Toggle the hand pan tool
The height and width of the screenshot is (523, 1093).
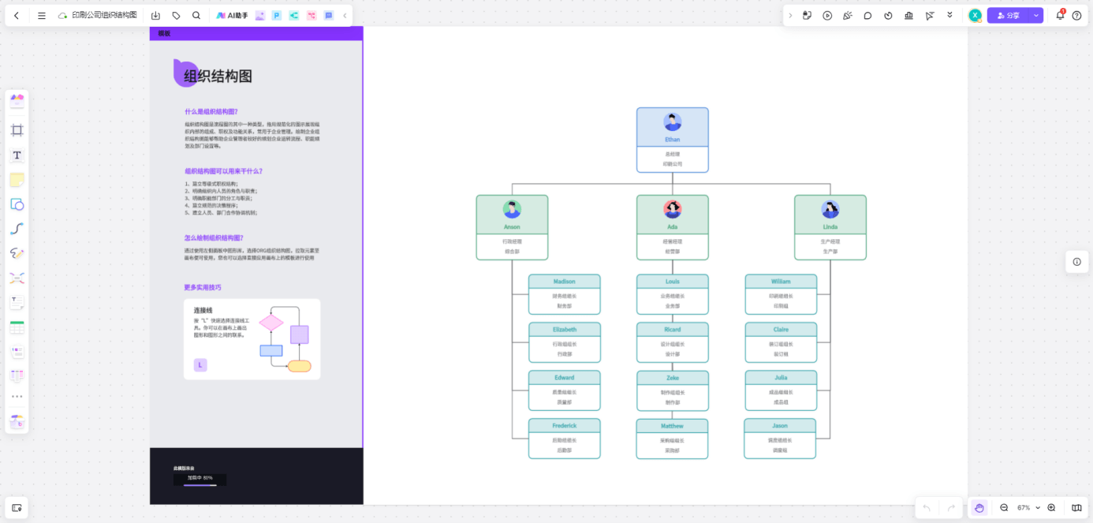[979, 507]
